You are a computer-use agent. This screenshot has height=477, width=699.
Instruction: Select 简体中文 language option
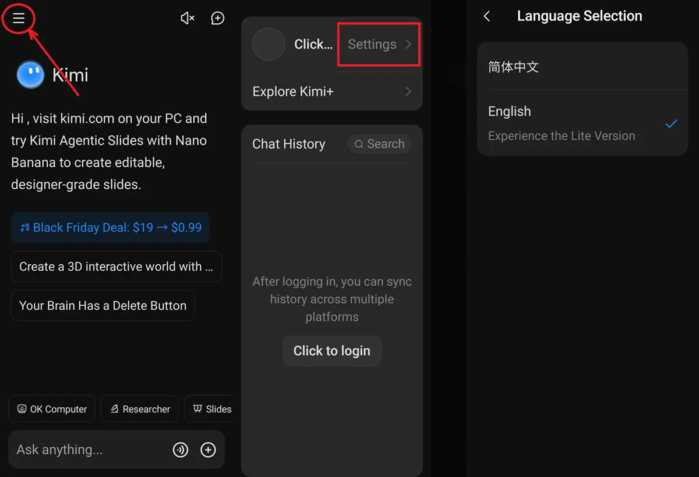[582, 67]
